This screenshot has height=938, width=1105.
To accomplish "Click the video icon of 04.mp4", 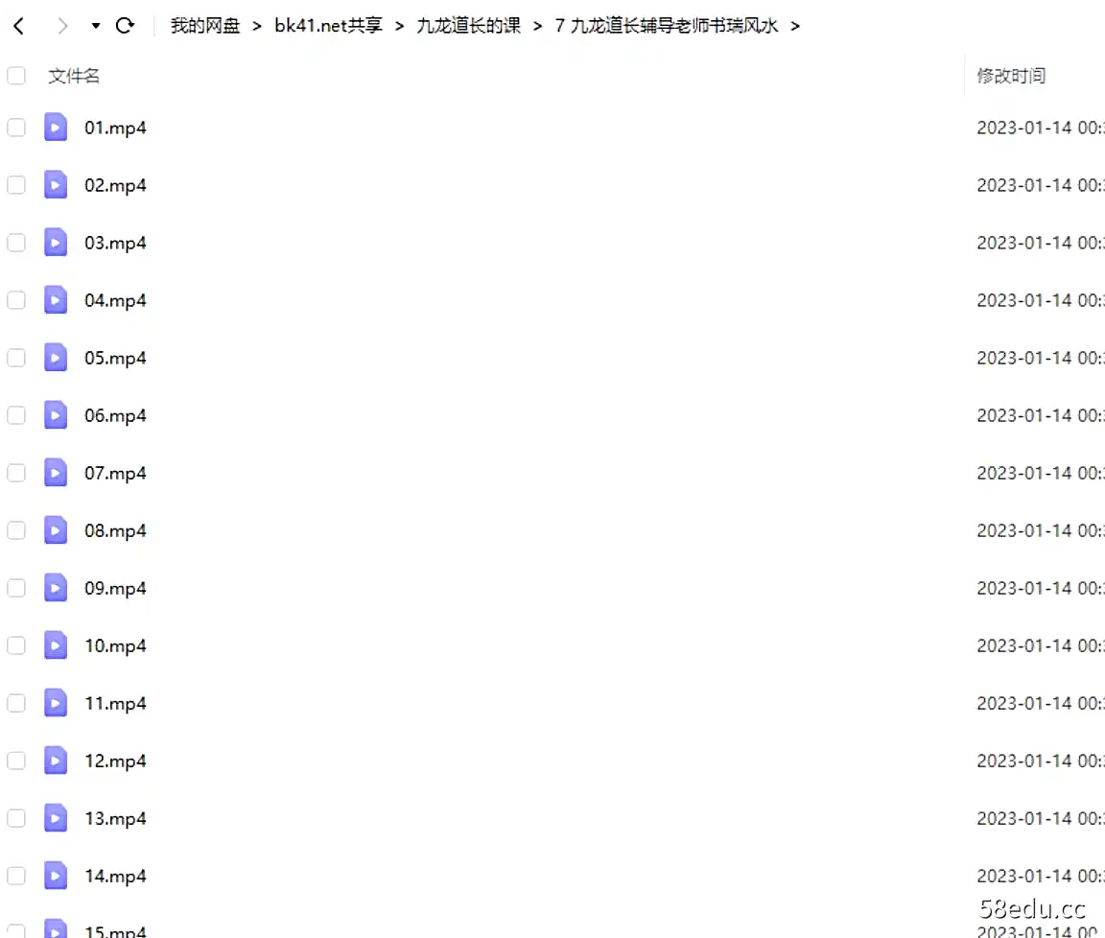I will [56, 300].
